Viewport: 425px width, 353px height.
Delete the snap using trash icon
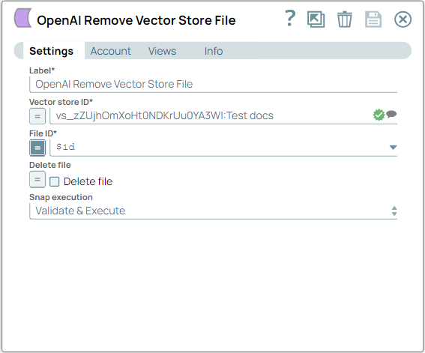coord(345,19)
